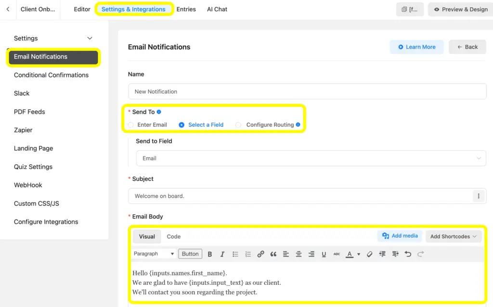Image resolution: width=493 pixels, height=307 pixels.
Task: Open Landing Page settings
Action: pos(33,148)
